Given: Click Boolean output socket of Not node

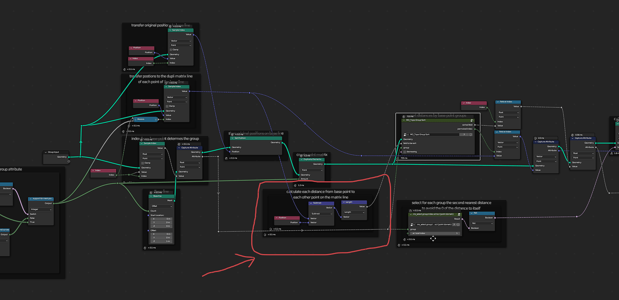Looking at the screenshot, I should click(x=495, y=218).
